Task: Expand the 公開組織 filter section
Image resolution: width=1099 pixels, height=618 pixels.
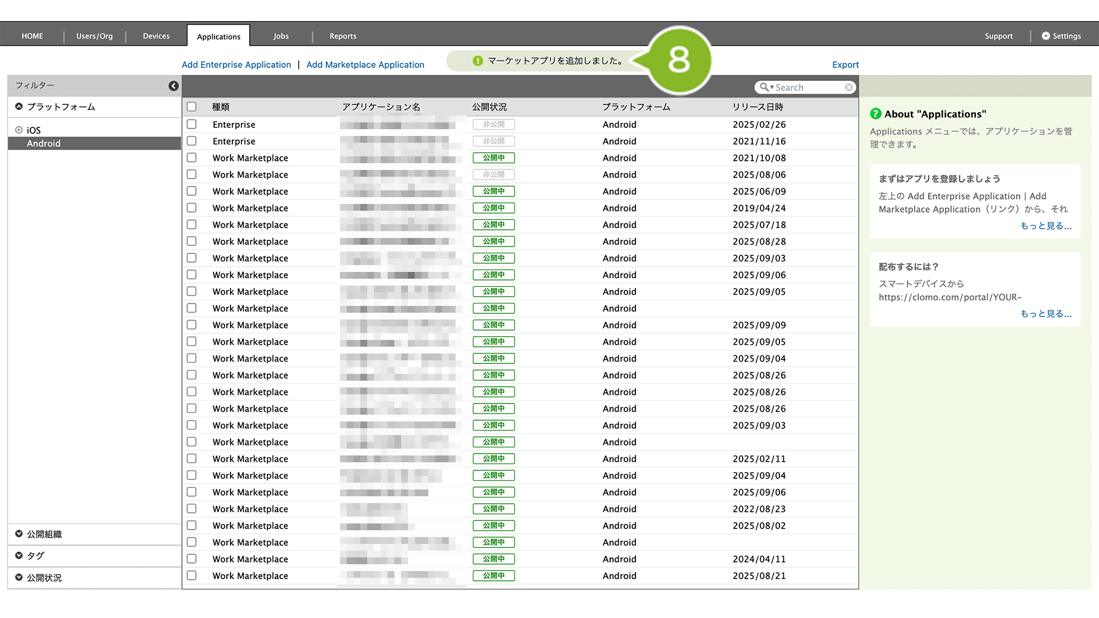Action: 19,534
